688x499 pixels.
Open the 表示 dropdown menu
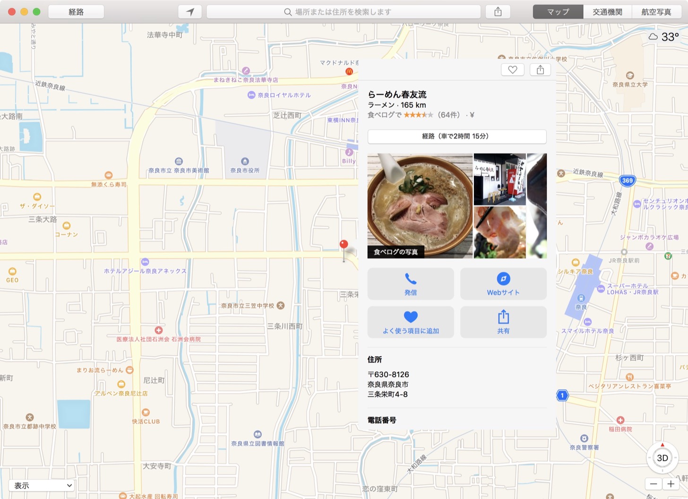tap(43, 485)
